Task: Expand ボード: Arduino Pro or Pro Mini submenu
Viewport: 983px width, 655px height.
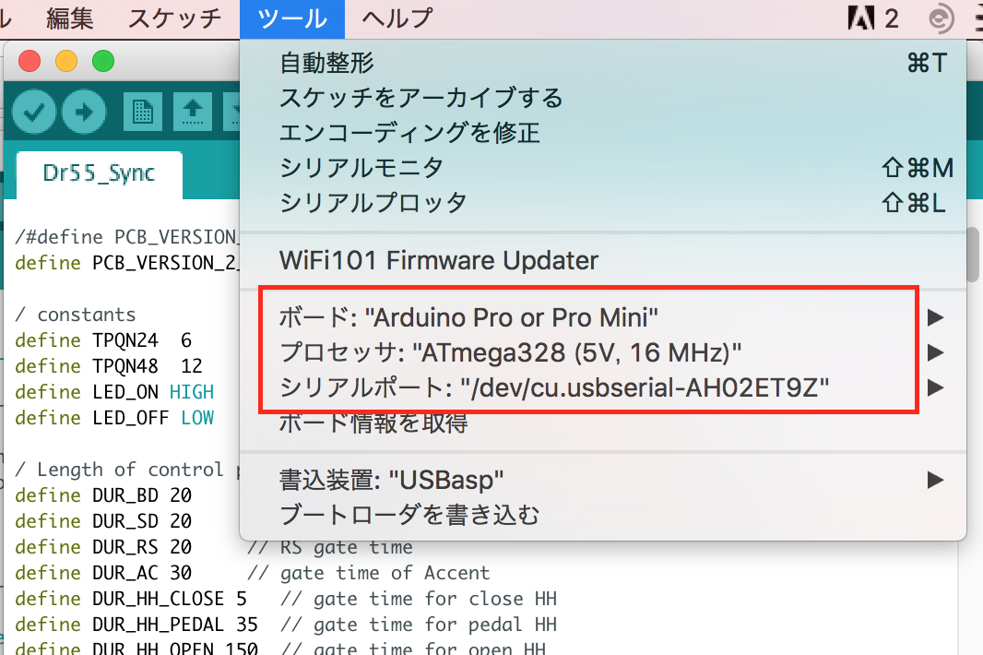Action: [x=602, y=317]
